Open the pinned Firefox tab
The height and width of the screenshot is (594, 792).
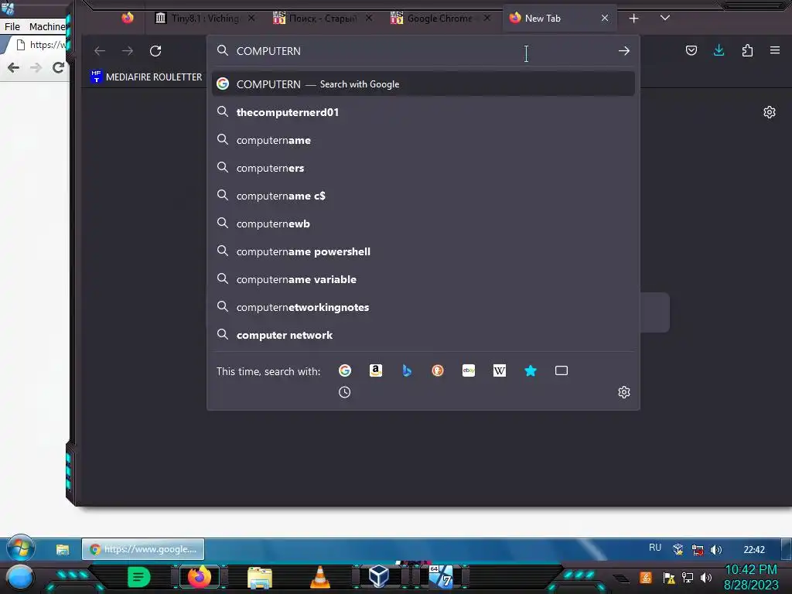tap(128, 19)
